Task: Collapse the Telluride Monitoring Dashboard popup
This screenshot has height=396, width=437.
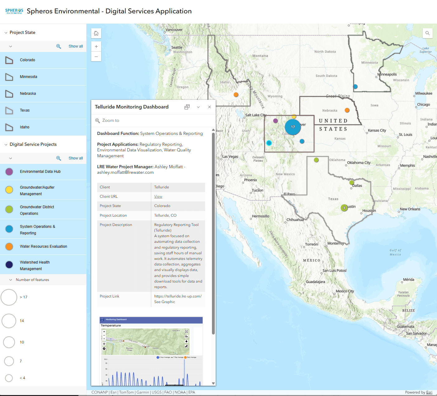Action: [198, 107]
